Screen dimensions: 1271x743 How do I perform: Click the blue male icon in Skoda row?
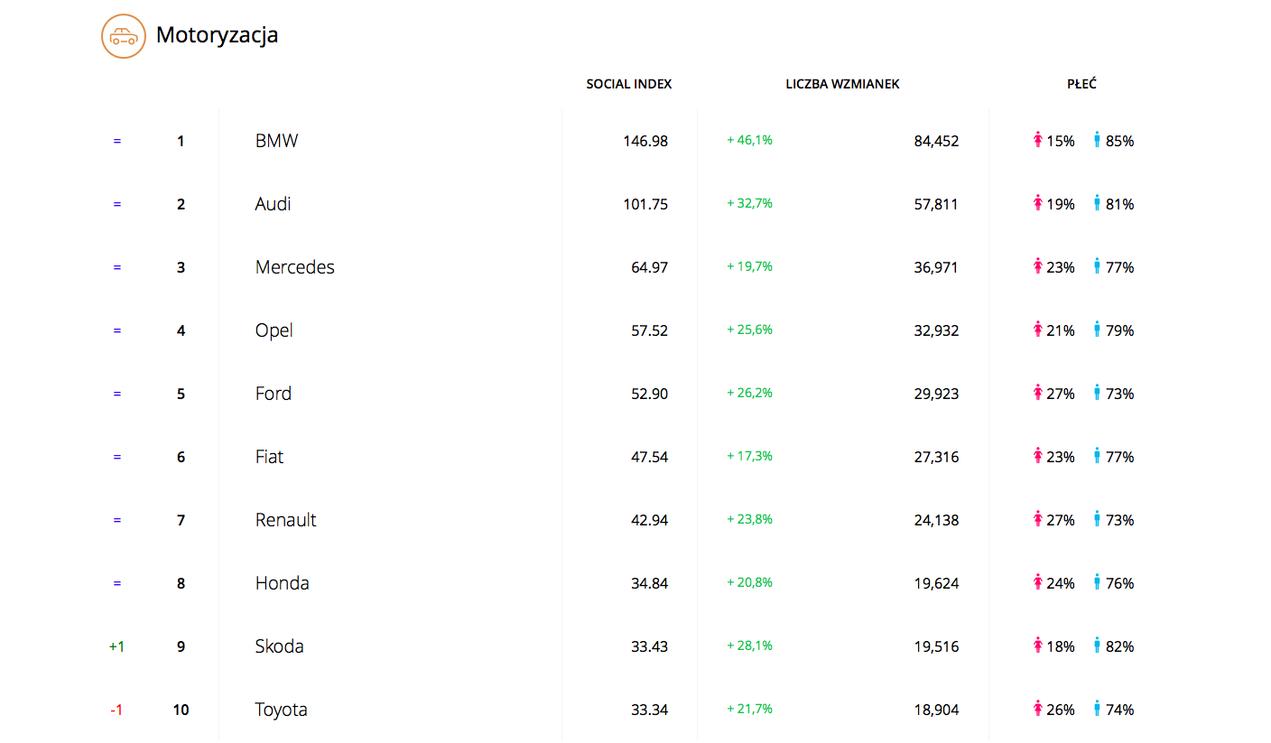(1097, 645)
